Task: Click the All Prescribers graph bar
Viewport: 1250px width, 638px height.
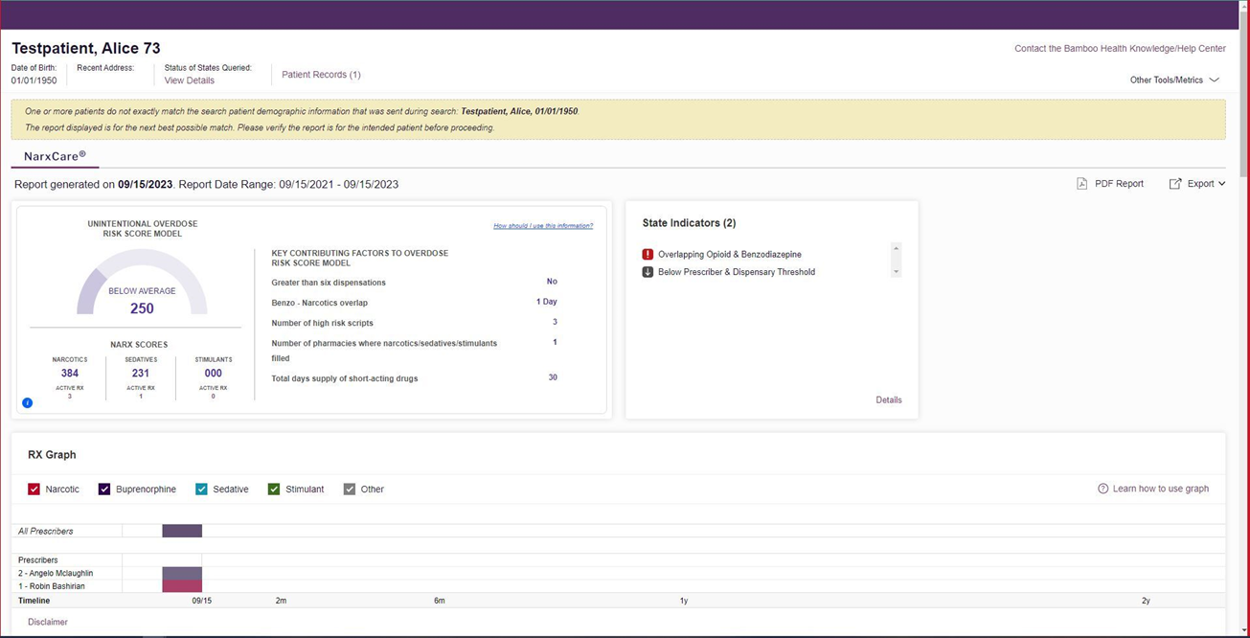Action: (x=182, y=531)
